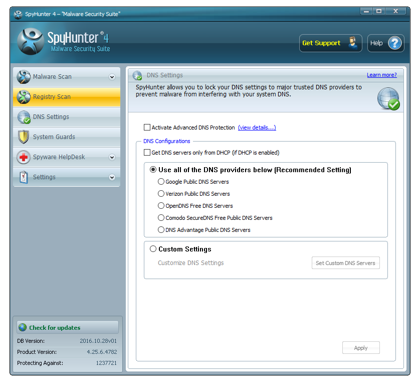Open the Registry Scan section
Screen dimensions: 418x383
click(x=66, y=97)
